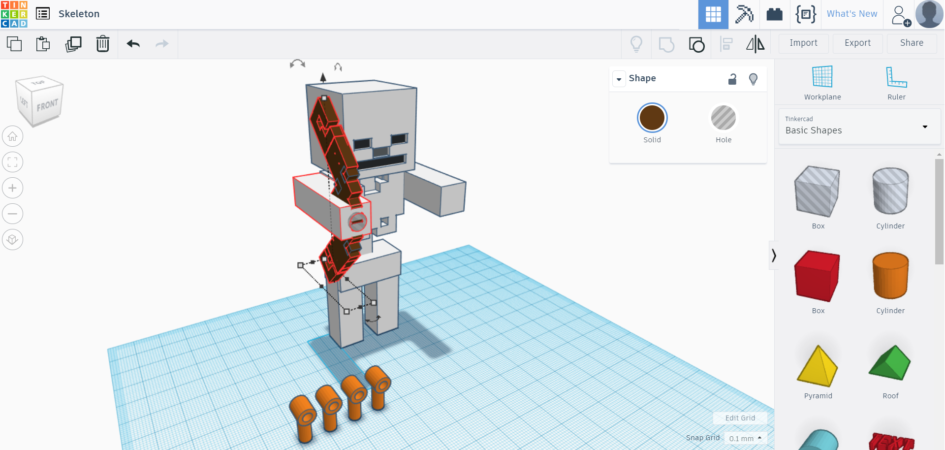Select the Mirror/Flip tool

[x=756, y=43]
